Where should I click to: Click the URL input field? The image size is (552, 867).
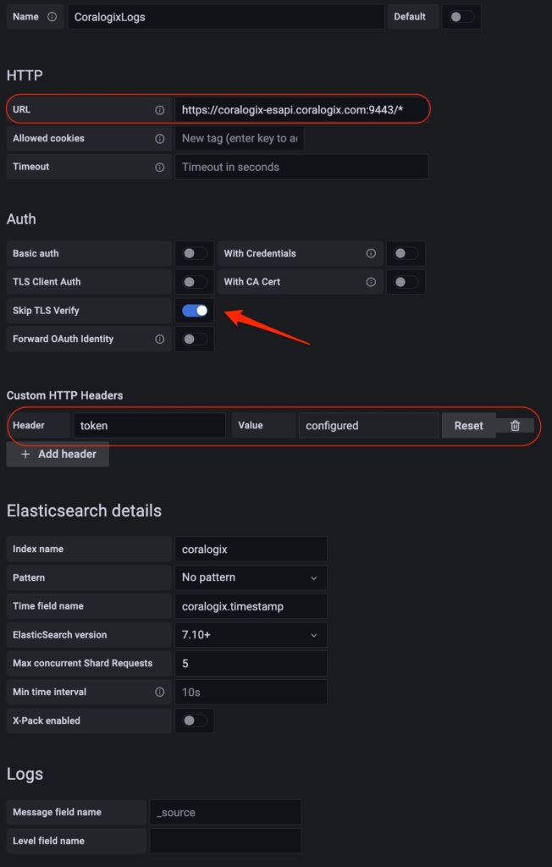coord(301,110)
